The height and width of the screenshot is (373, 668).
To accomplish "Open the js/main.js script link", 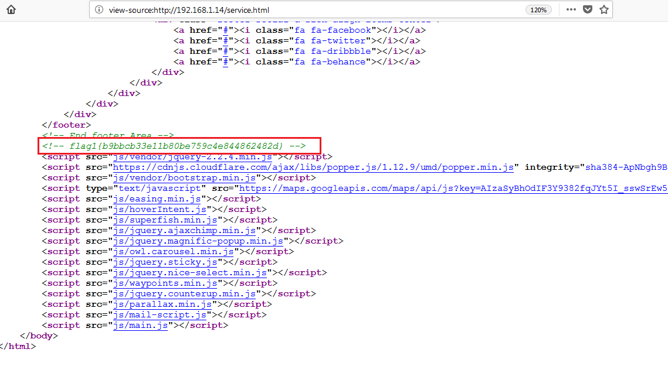I will click(x=141, y=326).
